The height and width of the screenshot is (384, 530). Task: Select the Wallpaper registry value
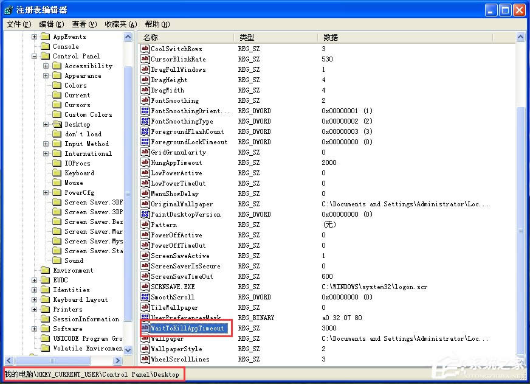click(x=167, y=338)
